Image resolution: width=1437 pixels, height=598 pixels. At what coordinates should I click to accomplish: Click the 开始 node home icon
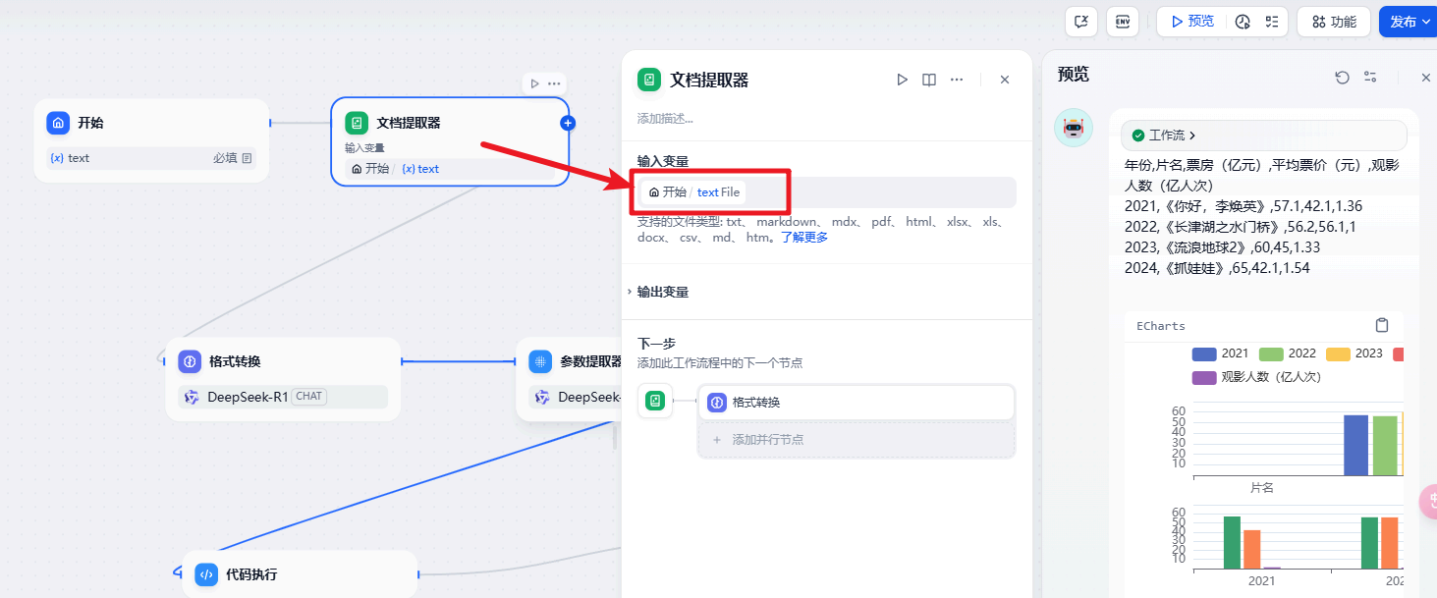[x=58, y=123]
